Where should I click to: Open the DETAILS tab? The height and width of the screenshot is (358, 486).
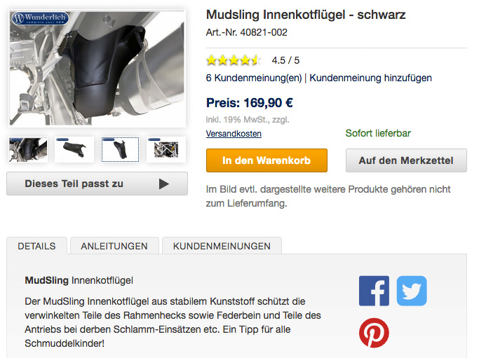click(36, 246)
